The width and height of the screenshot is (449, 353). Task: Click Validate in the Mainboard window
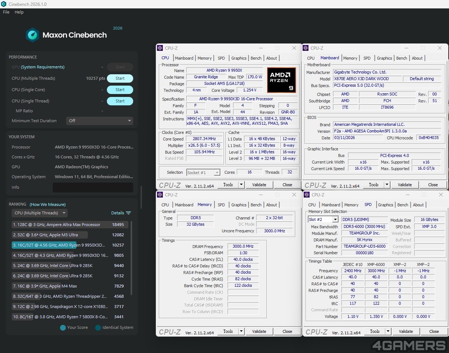(405, 185)
